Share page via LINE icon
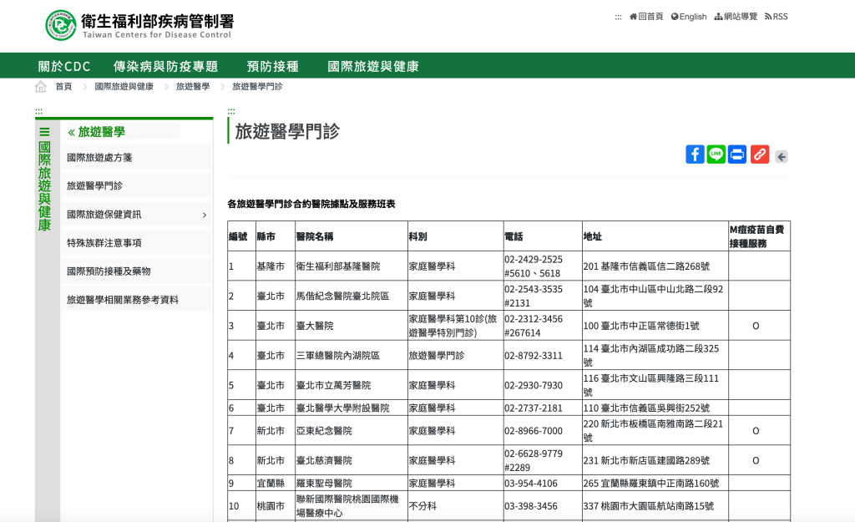 (x=716, y=155)
